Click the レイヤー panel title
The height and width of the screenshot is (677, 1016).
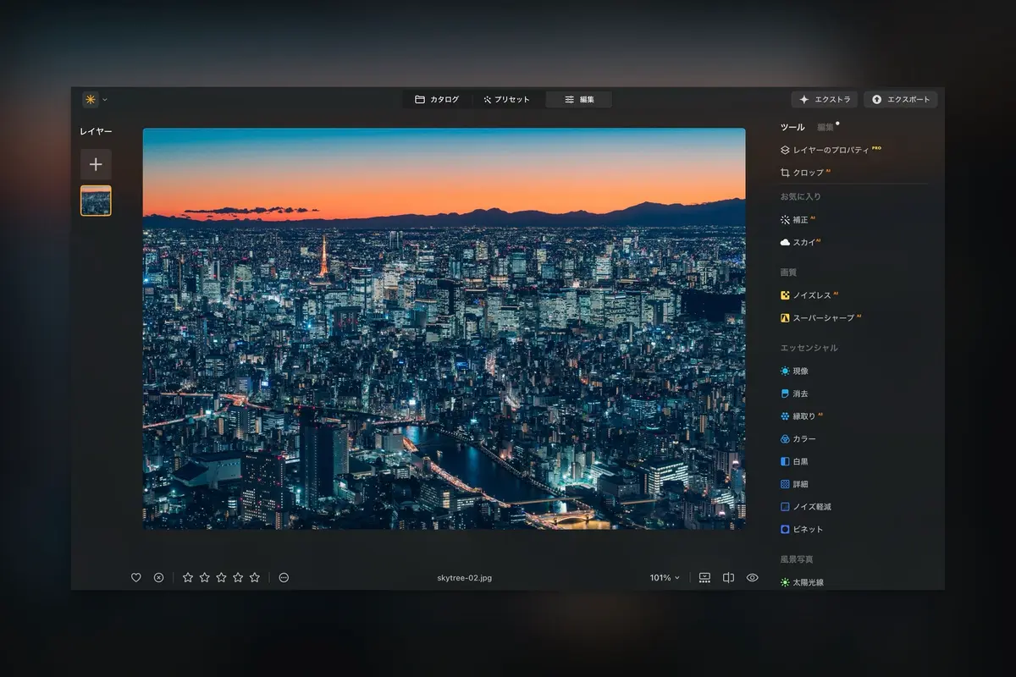(x=96, y=132)
